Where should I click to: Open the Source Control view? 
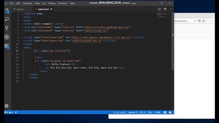click(x=7, y=28)
